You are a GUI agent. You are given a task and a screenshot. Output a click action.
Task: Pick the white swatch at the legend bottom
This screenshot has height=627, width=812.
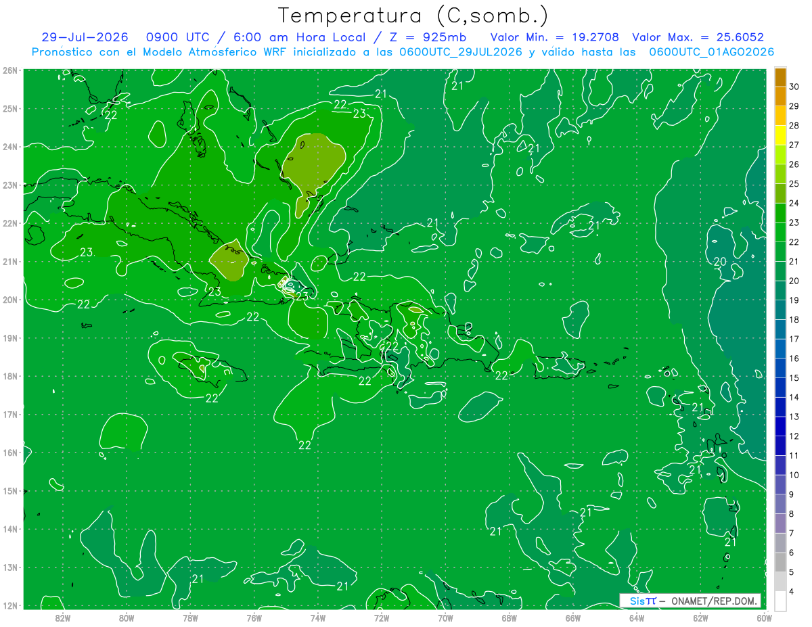780,601
